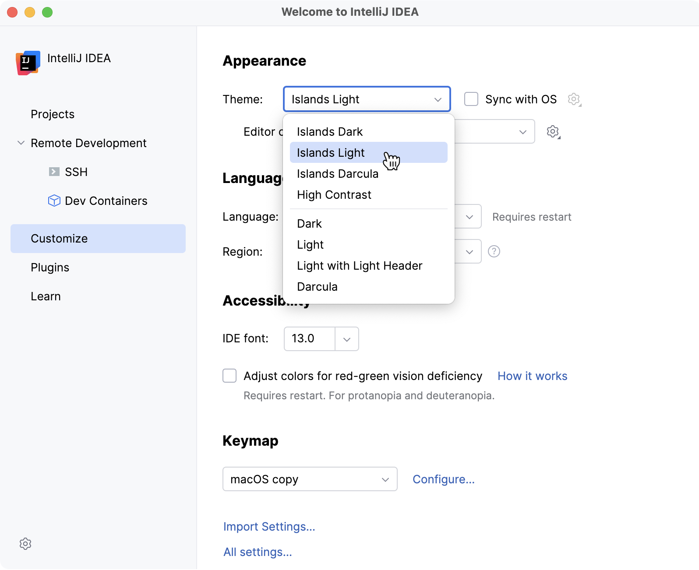
Task: Select Islands Light theme option in list
Action: click(369, 152)
